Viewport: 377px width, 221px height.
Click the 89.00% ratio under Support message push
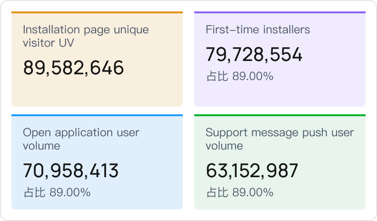tap(252, 192)
